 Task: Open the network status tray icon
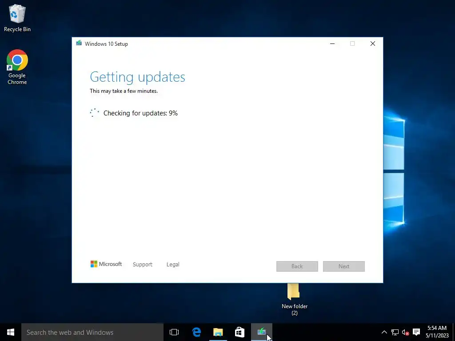(395, 332)
